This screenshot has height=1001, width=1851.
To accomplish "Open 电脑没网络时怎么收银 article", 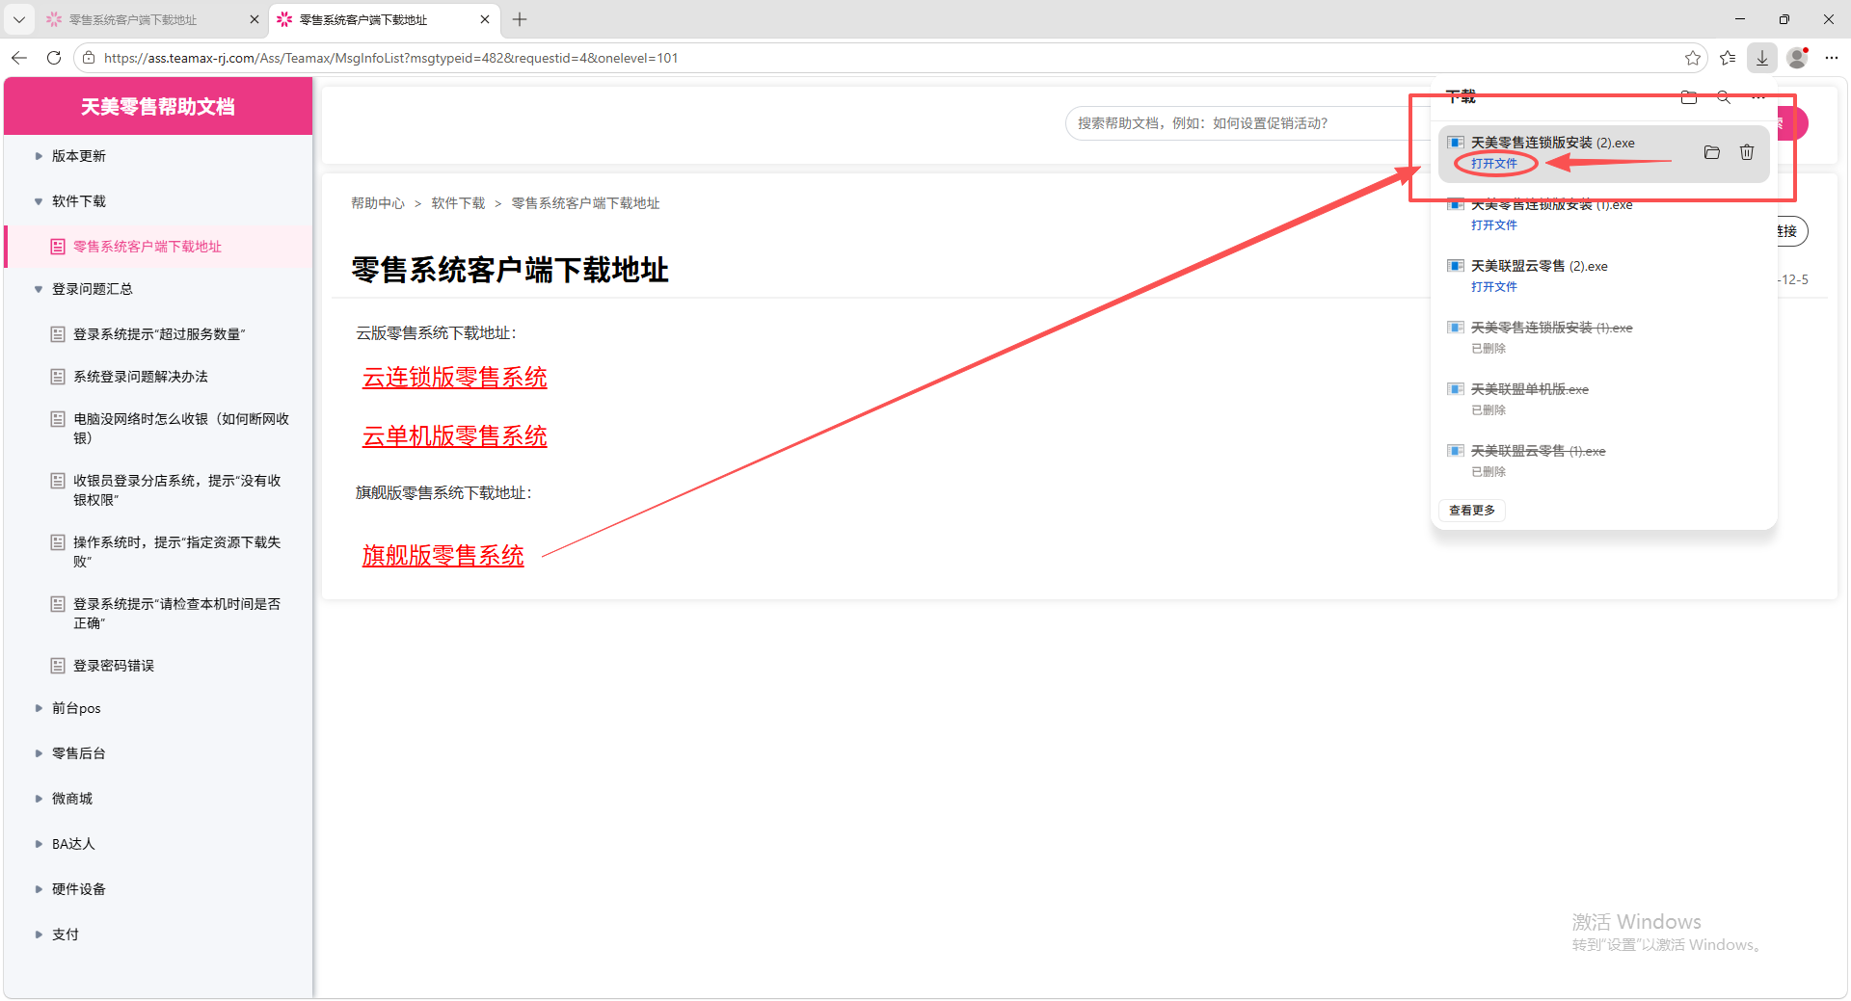I will 181,429.
